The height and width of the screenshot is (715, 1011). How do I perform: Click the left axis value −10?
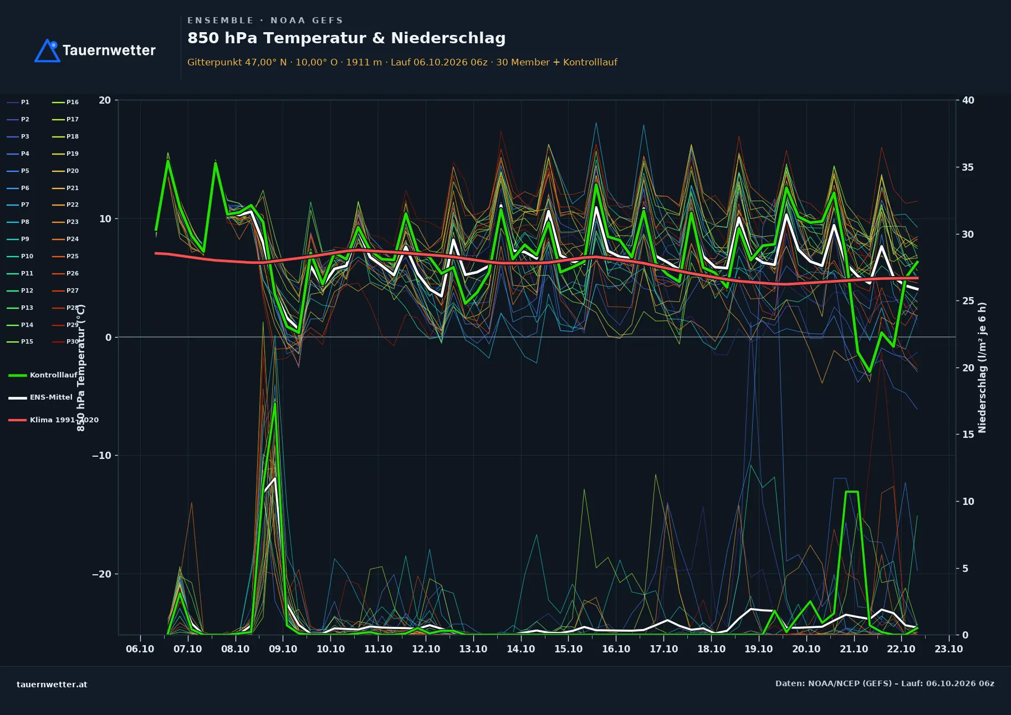tap(101, 456)
